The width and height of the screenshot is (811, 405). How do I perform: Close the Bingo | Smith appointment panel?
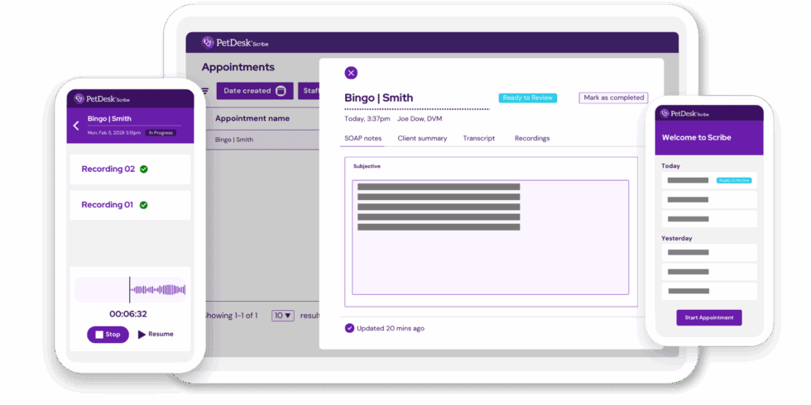[351, 73]
